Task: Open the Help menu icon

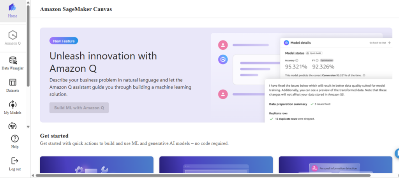Action: (x=15, y=139)
